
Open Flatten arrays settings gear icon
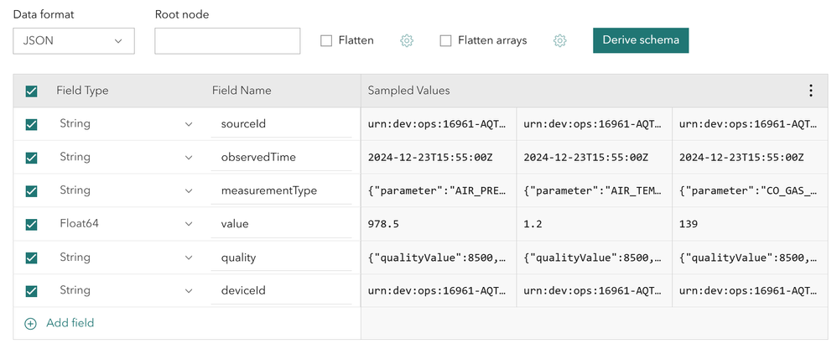560,40
